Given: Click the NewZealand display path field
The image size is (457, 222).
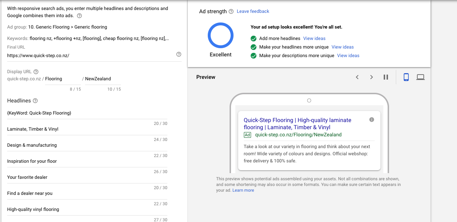Looking at the screenshot, I should pyautogui.click(x=103, y=79).
